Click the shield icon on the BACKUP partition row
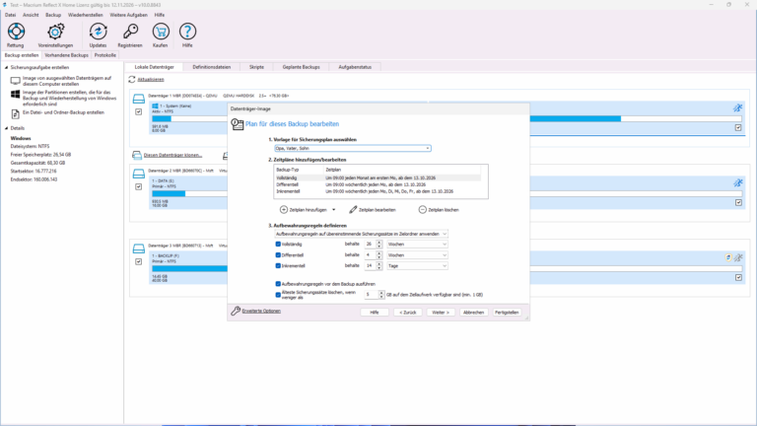757x426 pixels. pos(728,257)
